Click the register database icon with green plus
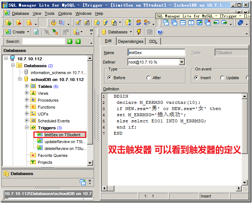The width and height of the screenshot is (252, 203). [8, 23]
